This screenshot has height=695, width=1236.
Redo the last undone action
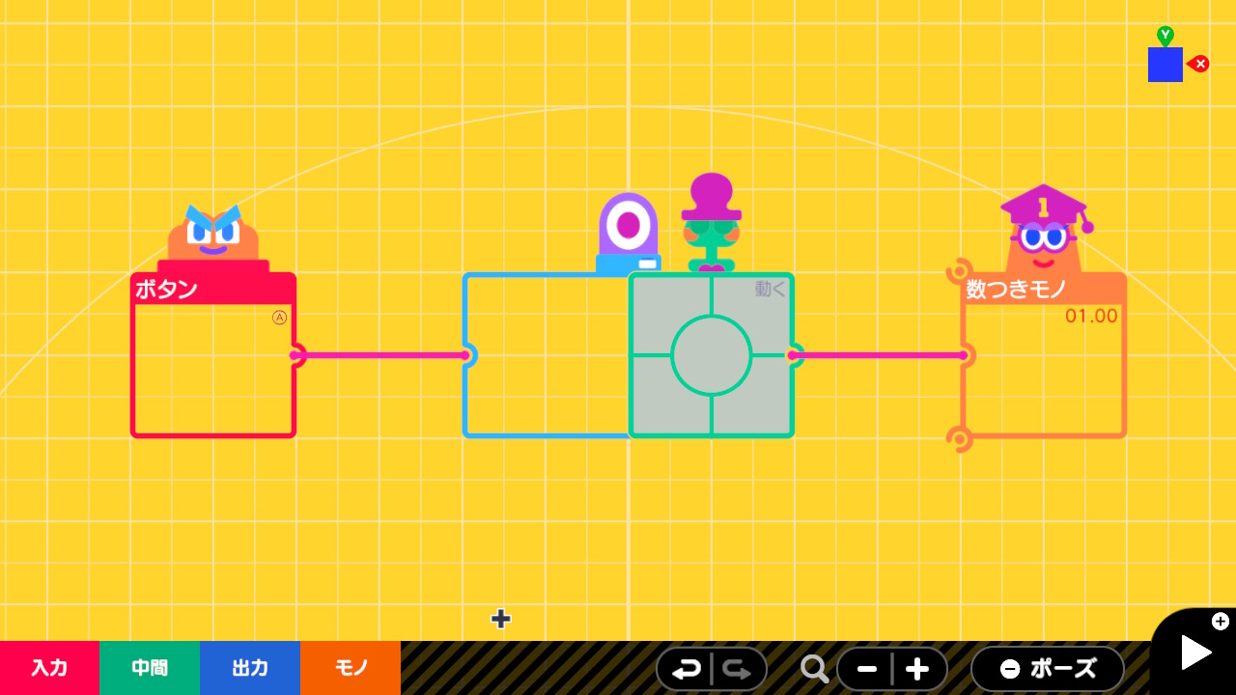(x=738, y=669)
